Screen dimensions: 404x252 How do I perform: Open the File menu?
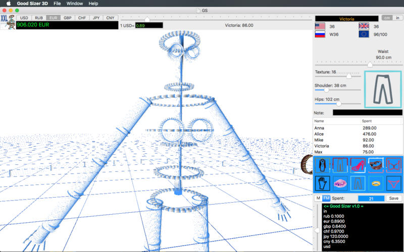(x=57, y=4)
